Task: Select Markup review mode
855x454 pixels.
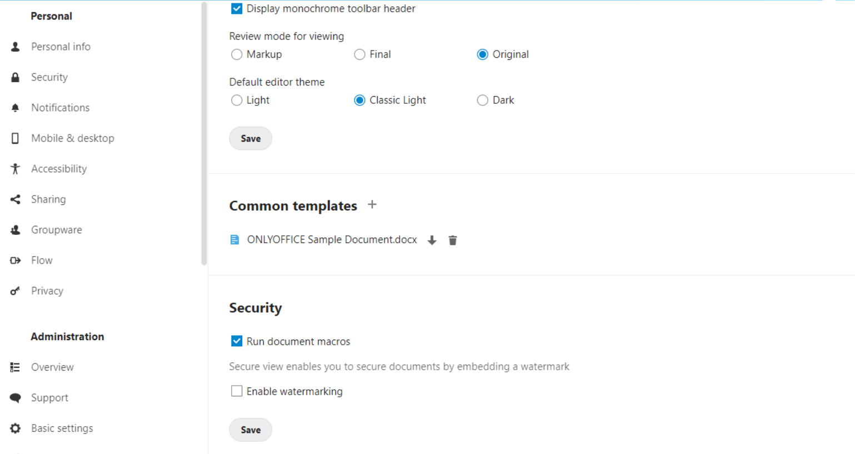Action: click(237, 54)
